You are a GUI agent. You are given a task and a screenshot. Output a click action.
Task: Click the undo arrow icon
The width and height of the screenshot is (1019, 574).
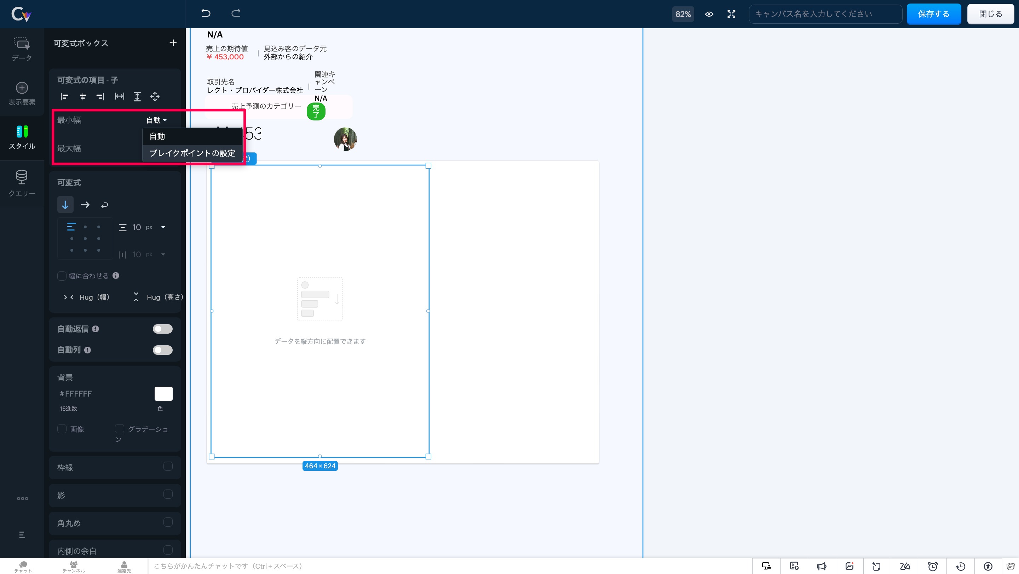click(x=206, y=13)
